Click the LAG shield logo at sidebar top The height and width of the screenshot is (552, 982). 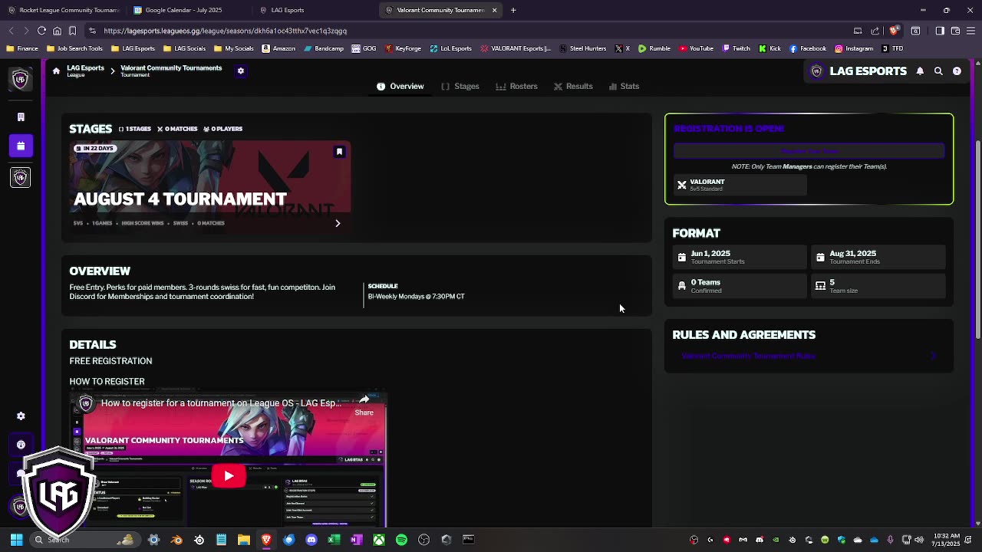(21, 79)
